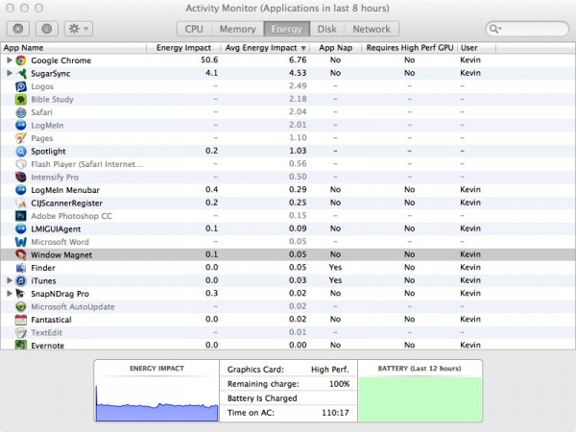Screen dimensions: 576x432
Task: Click the Adobe Photoshop CC icon
Action: 21,216
